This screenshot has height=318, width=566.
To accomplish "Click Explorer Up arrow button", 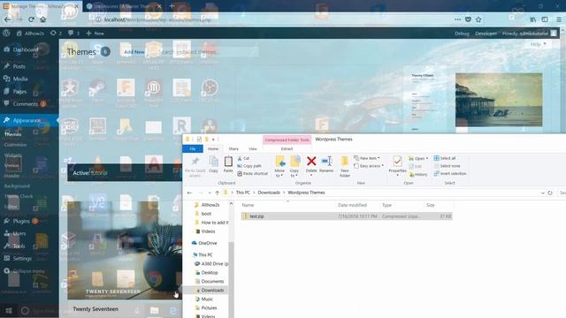I will pos(218,193).
